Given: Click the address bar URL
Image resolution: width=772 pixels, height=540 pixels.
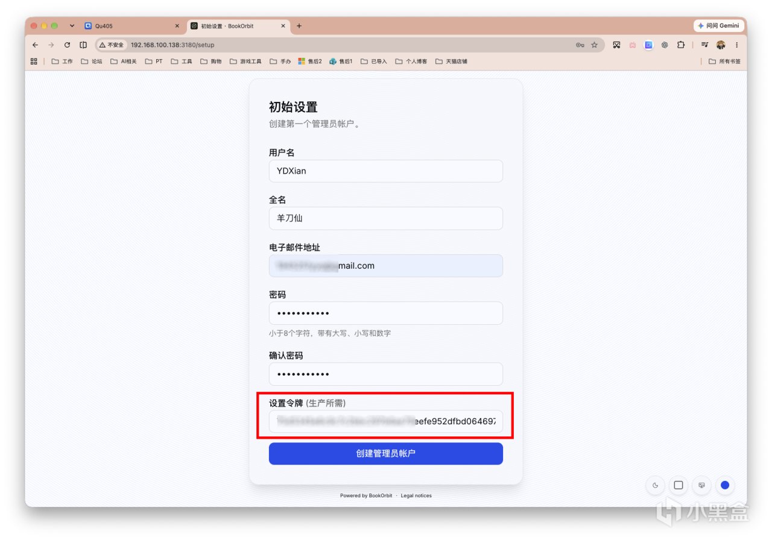Looking at the screenshot, I should click(172, 45).
